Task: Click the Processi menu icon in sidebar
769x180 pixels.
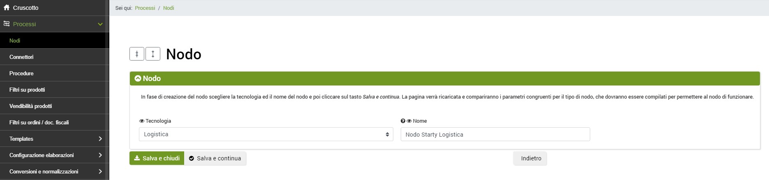Action: click(7, 24)
